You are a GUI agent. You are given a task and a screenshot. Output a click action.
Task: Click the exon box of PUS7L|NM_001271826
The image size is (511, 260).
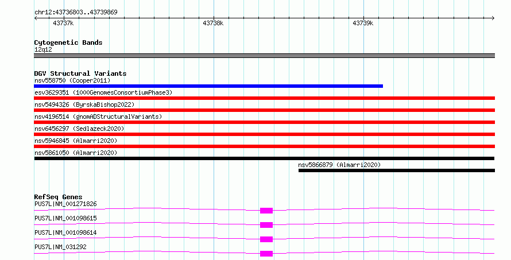(266, 211)
